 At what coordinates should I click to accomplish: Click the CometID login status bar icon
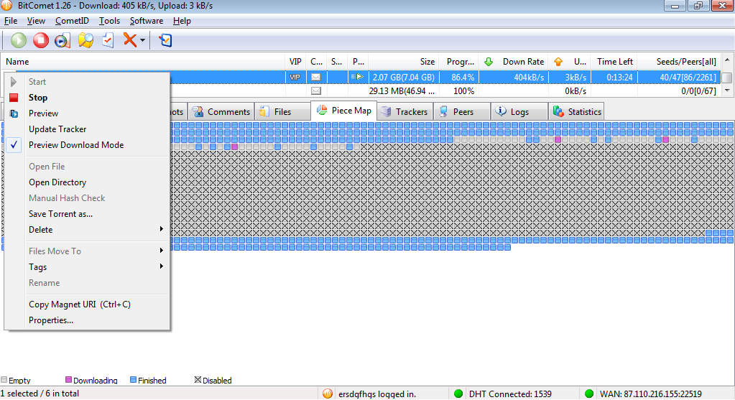pos(328,394)
